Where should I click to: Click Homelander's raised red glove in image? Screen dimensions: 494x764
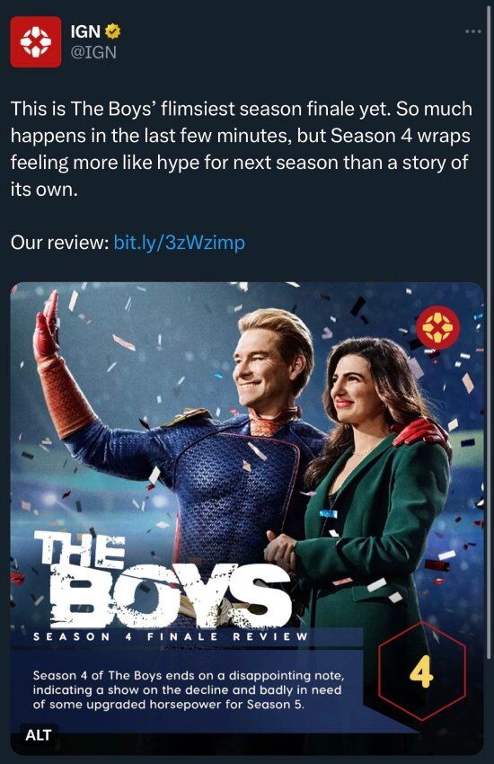point(47,326)
